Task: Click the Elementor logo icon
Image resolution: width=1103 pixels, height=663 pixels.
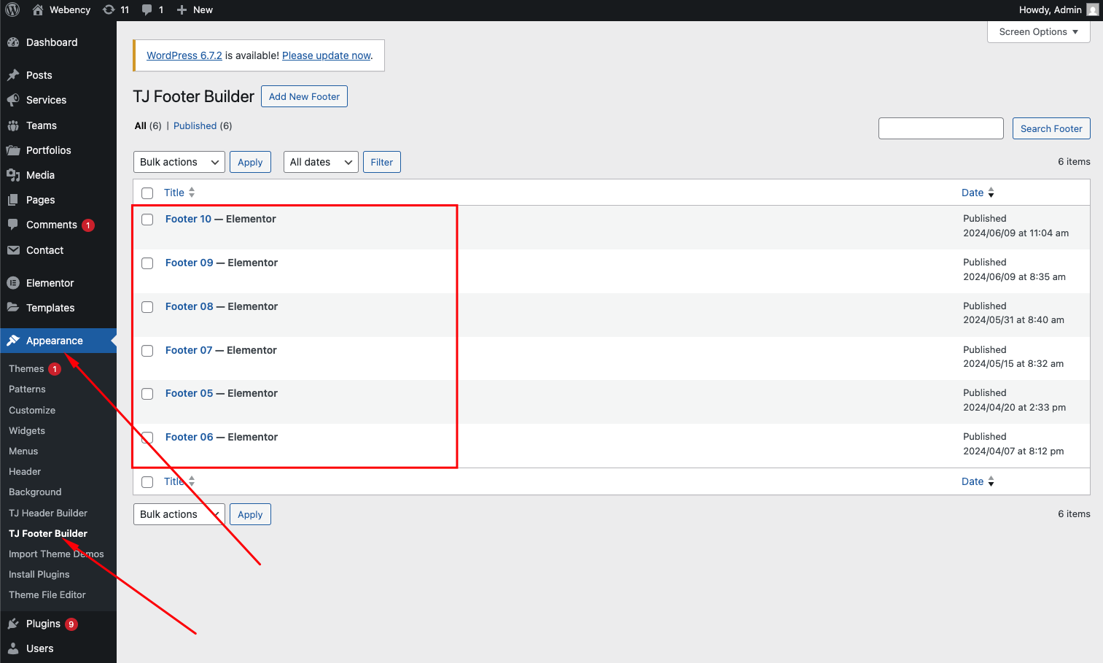Action: click(x=13, y=283)
